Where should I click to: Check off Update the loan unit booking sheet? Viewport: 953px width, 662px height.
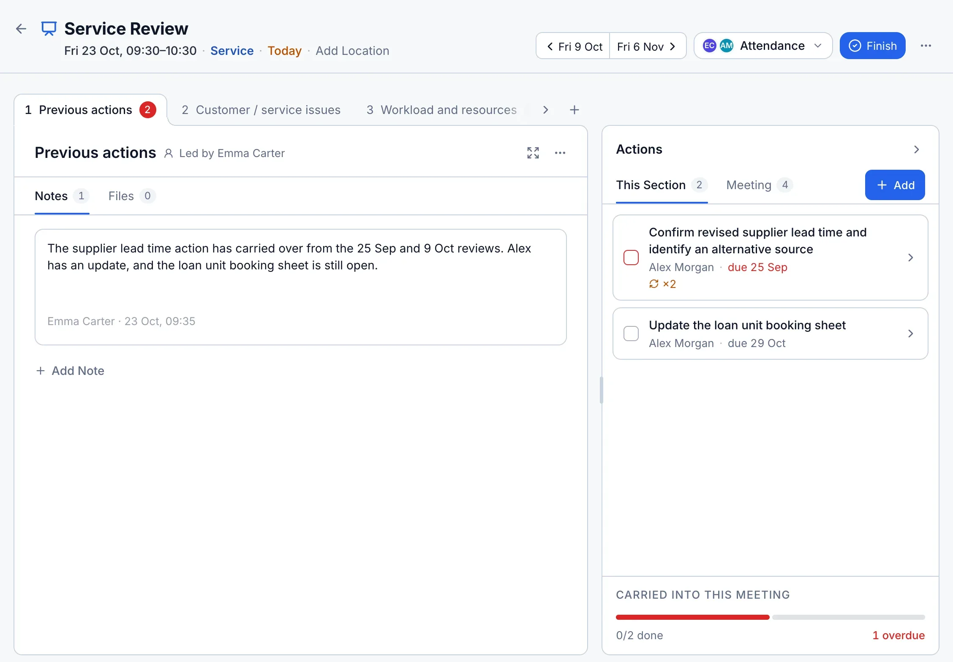[x=631, y=334]
